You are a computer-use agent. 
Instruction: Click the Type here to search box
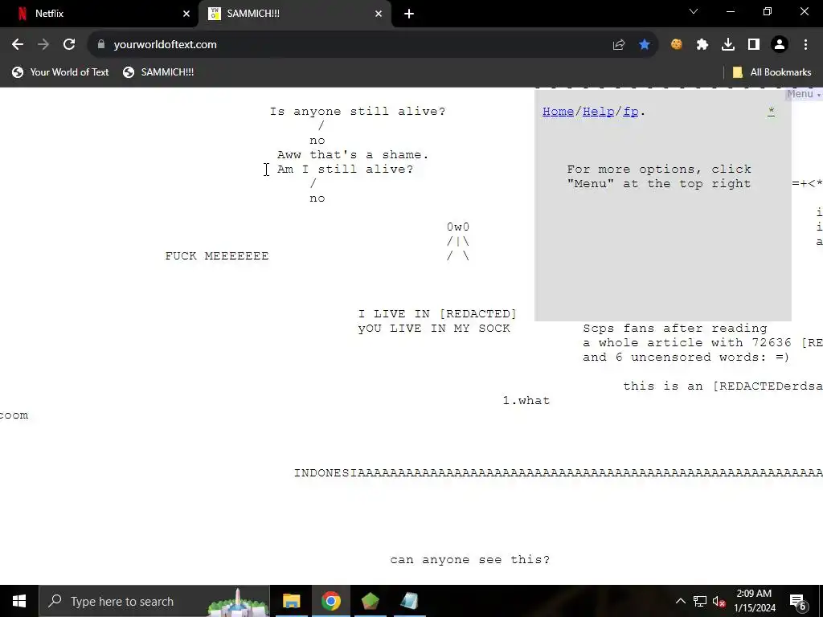point(154,601)
